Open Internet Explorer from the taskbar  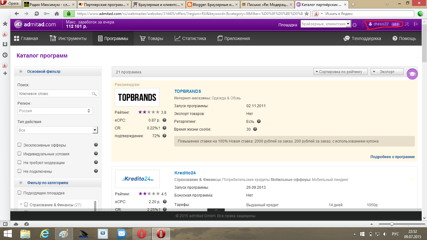pos(45,233)
